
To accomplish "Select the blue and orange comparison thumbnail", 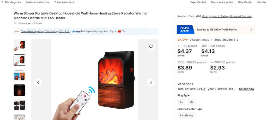I will pyautogui.click(x=19, y=75).
